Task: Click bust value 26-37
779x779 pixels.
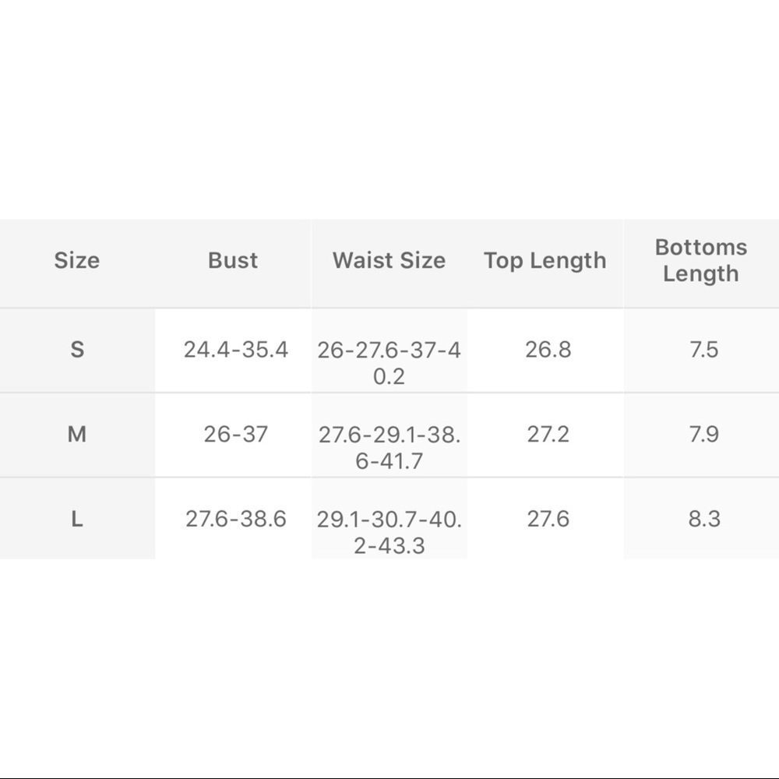Action: click(x=236, y=434)
